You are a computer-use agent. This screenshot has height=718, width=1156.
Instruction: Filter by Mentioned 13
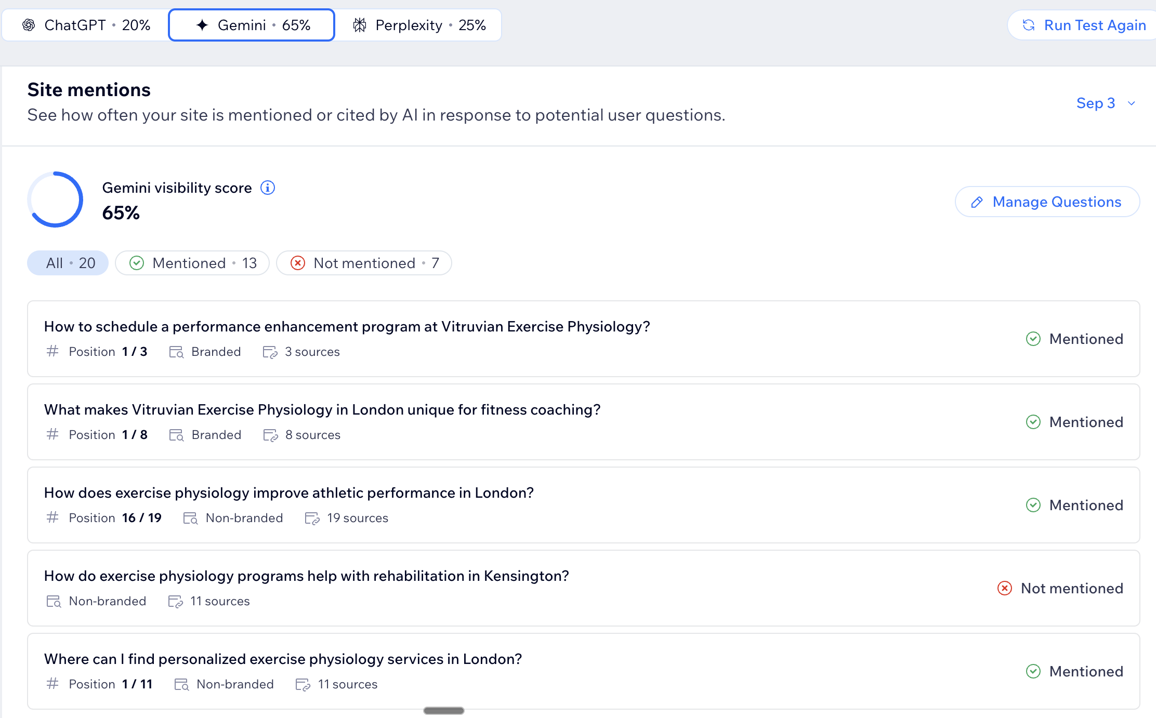[x=192, y=263]
